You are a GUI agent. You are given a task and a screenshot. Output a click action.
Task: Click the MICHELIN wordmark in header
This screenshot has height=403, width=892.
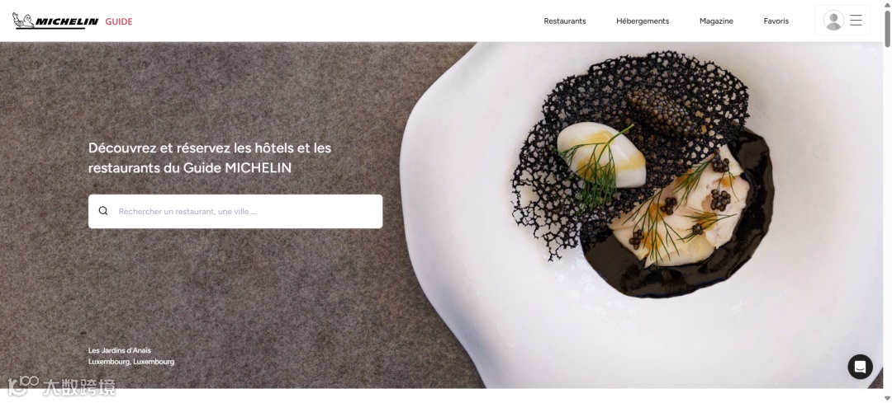pos(67,21)
